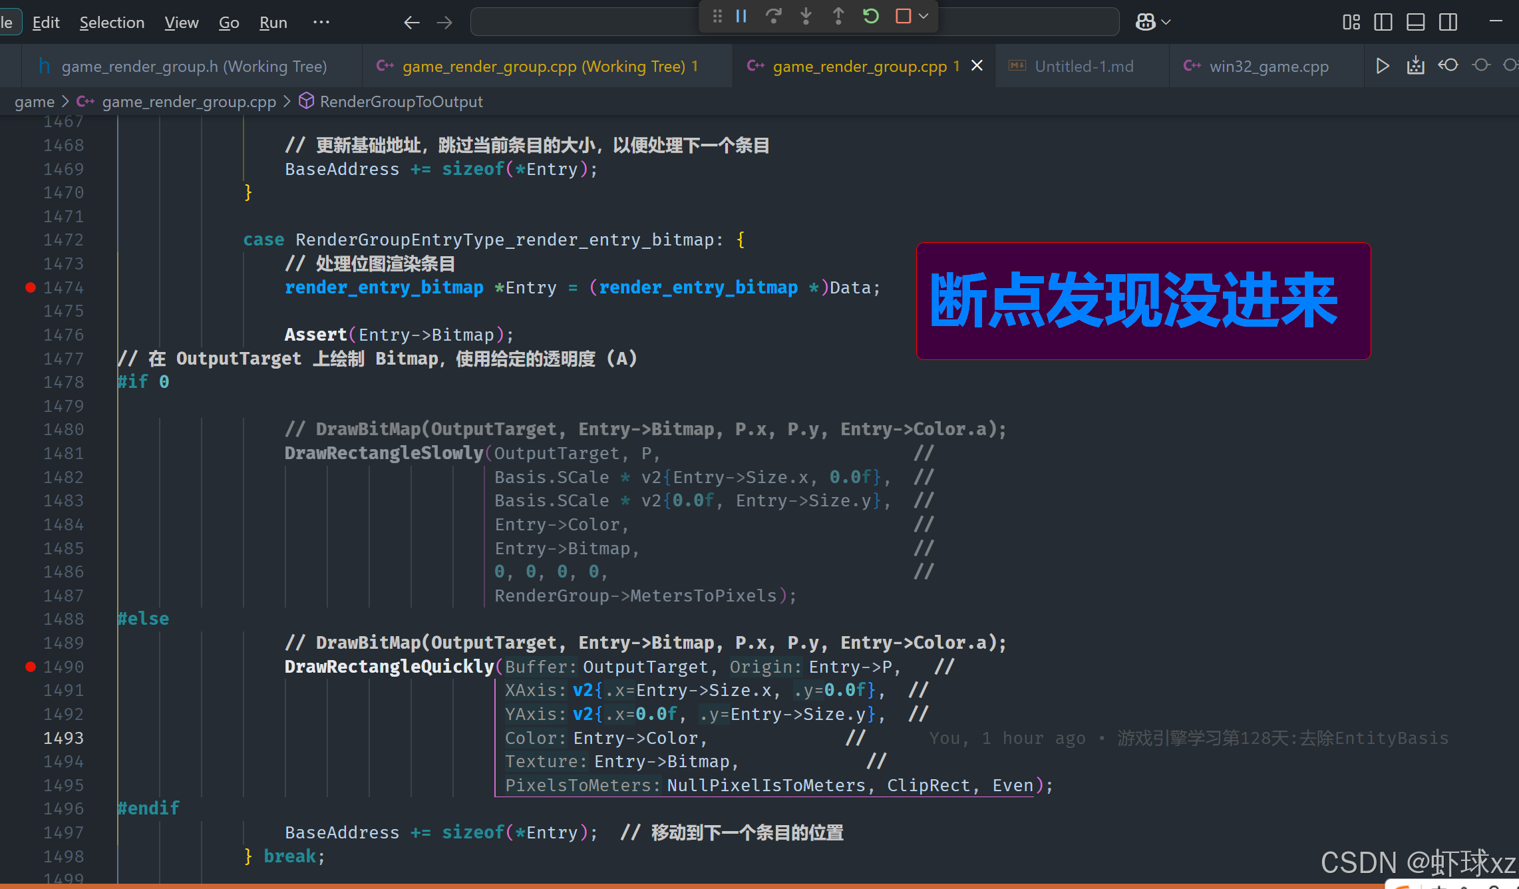The height and width of the screenshot is (889, 1519).
Task: Click the debug Step Into icon
Action: 806,16
